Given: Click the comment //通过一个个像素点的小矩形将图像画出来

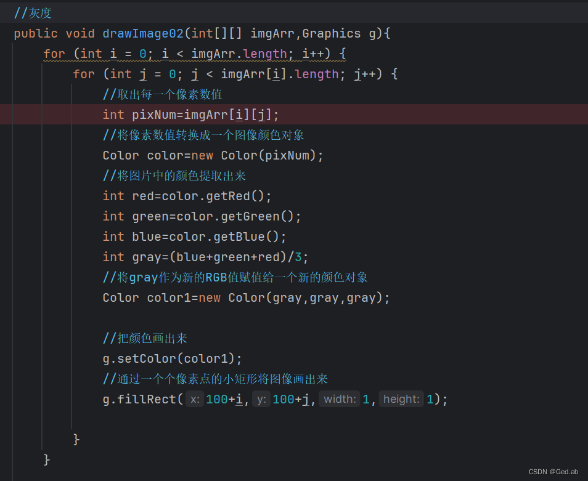Looking at the screenshot, I should [x=215, y=379].
